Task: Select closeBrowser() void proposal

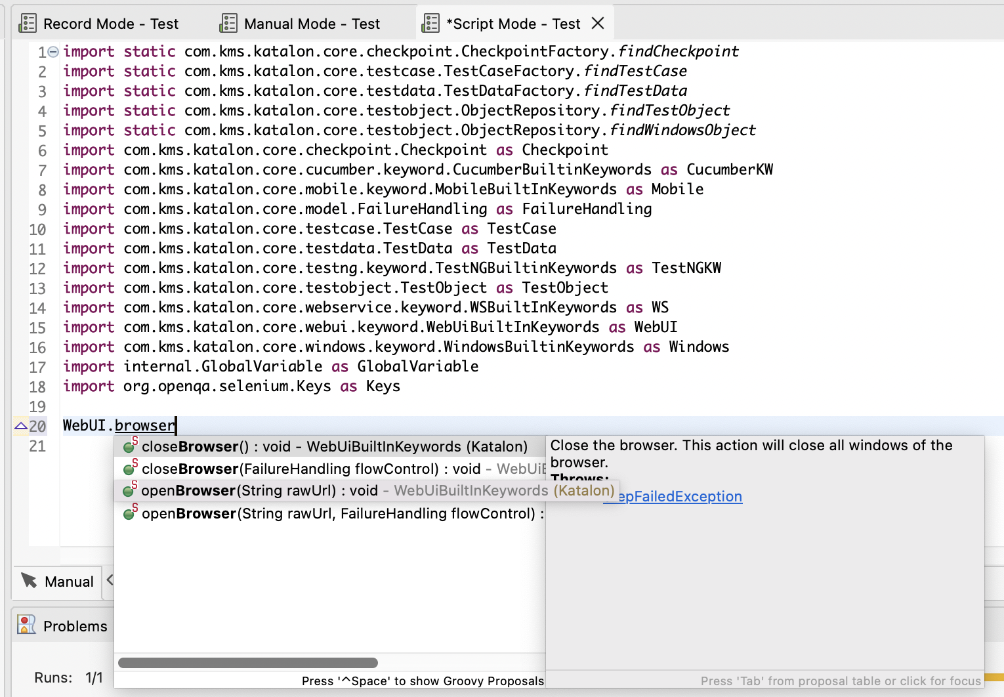Action: point(329,447)
